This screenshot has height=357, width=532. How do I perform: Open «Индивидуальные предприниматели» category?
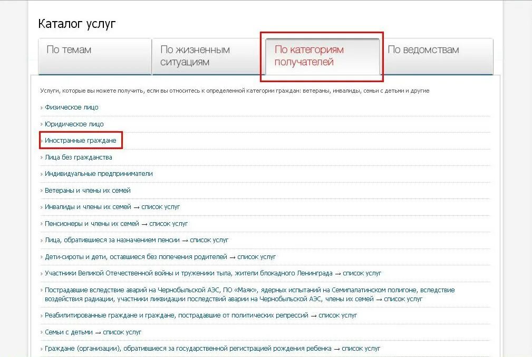coord(99,174)
